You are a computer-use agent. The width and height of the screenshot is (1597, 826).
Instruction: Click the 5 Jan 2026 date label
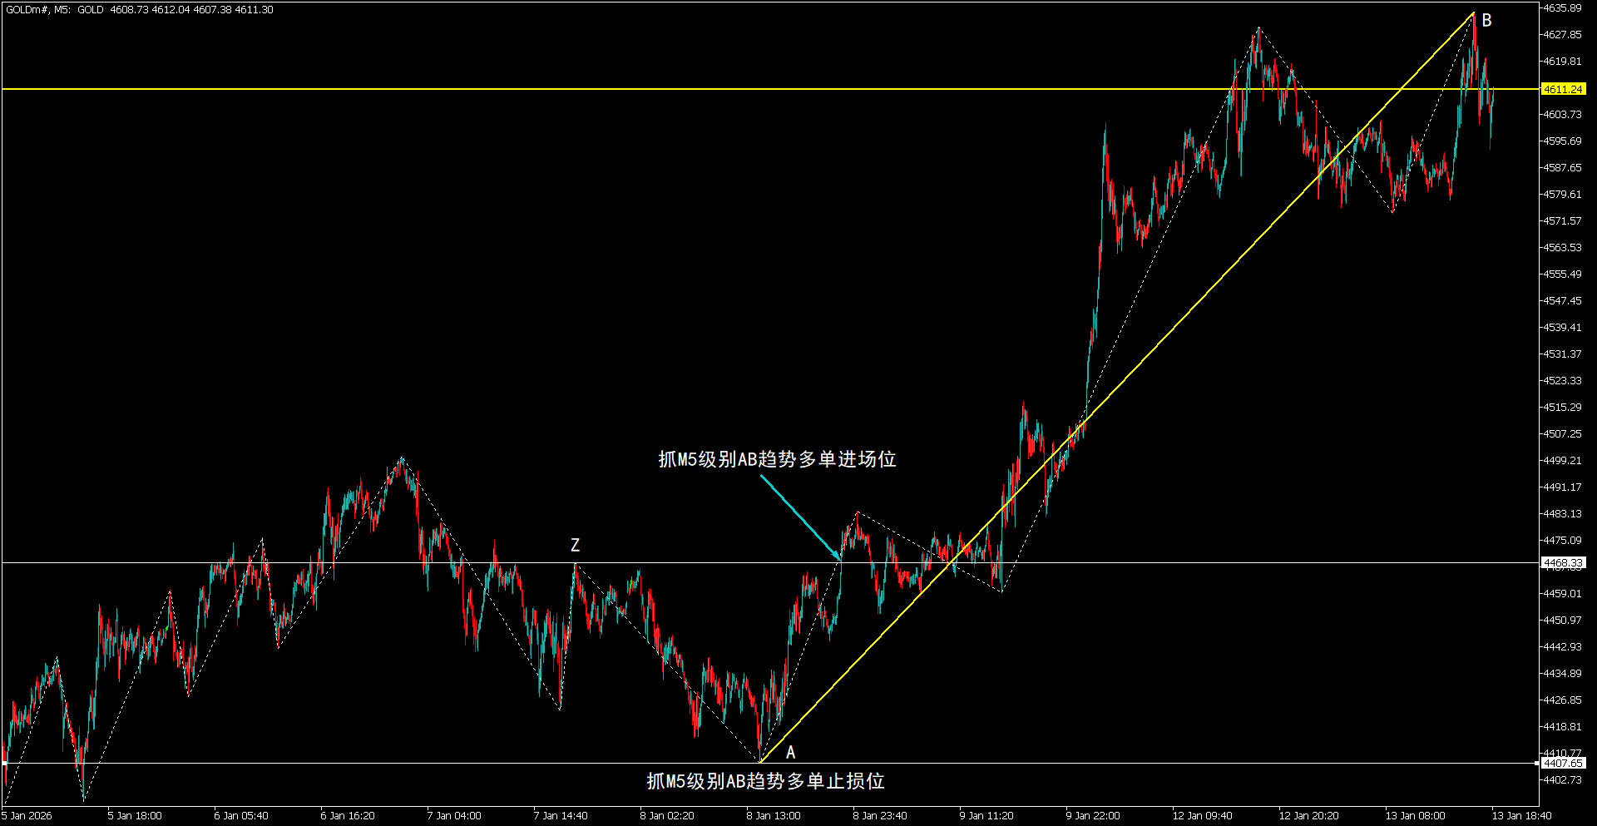click(x=27, y=815)
